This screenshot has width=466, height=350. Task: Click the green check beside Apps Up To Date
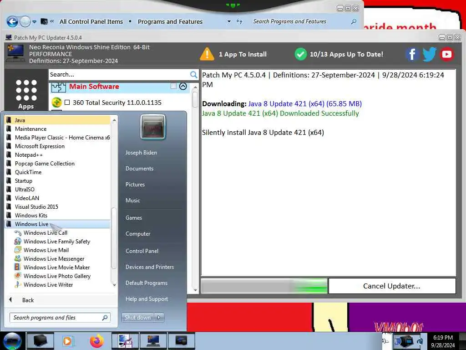tap(300, 55)
